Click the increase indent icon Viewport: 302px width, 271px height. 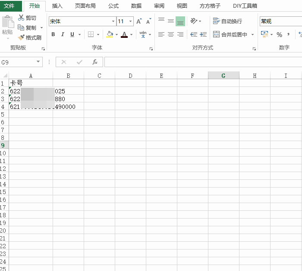coord(203,34)
